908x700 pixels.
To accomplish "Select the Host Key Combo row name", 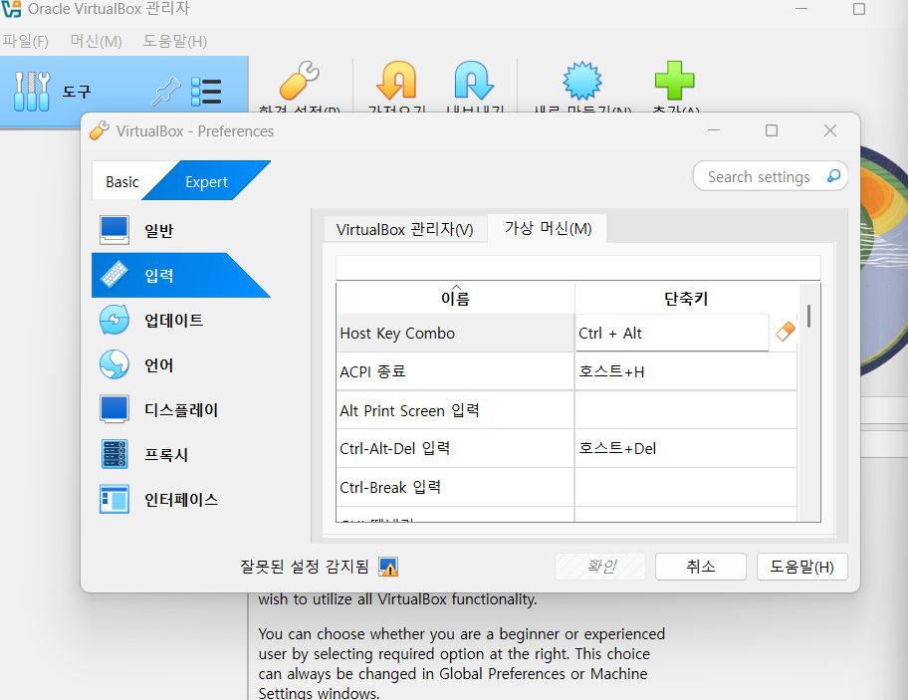I will point(455,333).
